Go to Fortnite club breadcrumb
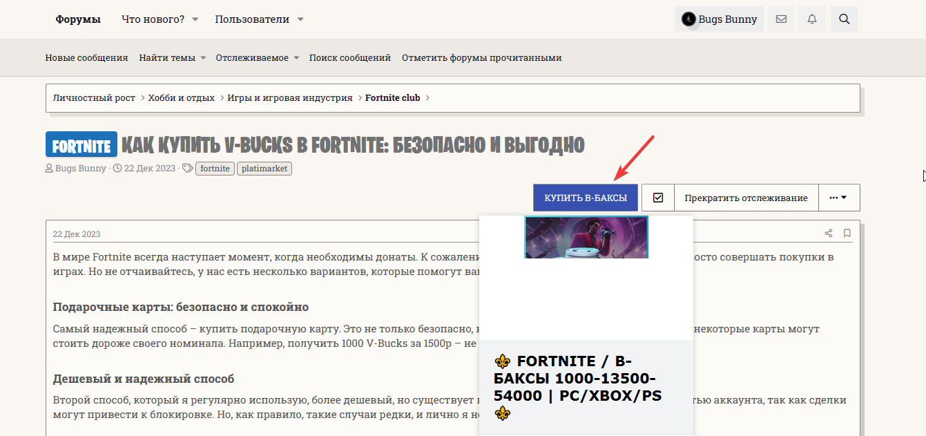The height and width of the screenshot is (436, 926). (392, 98)
